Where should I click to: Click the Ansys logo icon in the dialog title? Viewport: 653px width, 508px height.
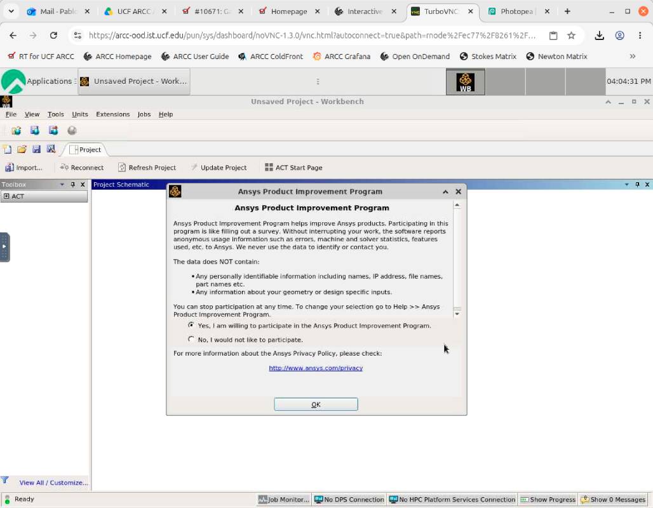pyautogui.click(x=175, y=192)
